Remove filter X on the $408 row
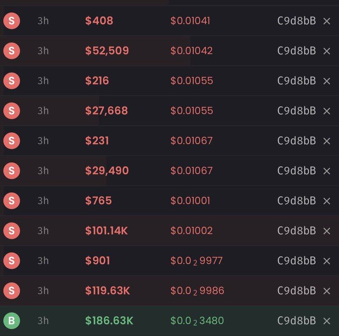The image size is (339, 336). [x=326, y=21]
